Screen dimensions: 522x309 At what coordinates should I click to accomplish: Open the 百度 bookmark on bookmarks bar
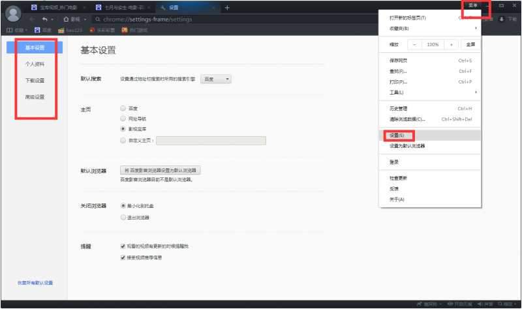point(43,30)
